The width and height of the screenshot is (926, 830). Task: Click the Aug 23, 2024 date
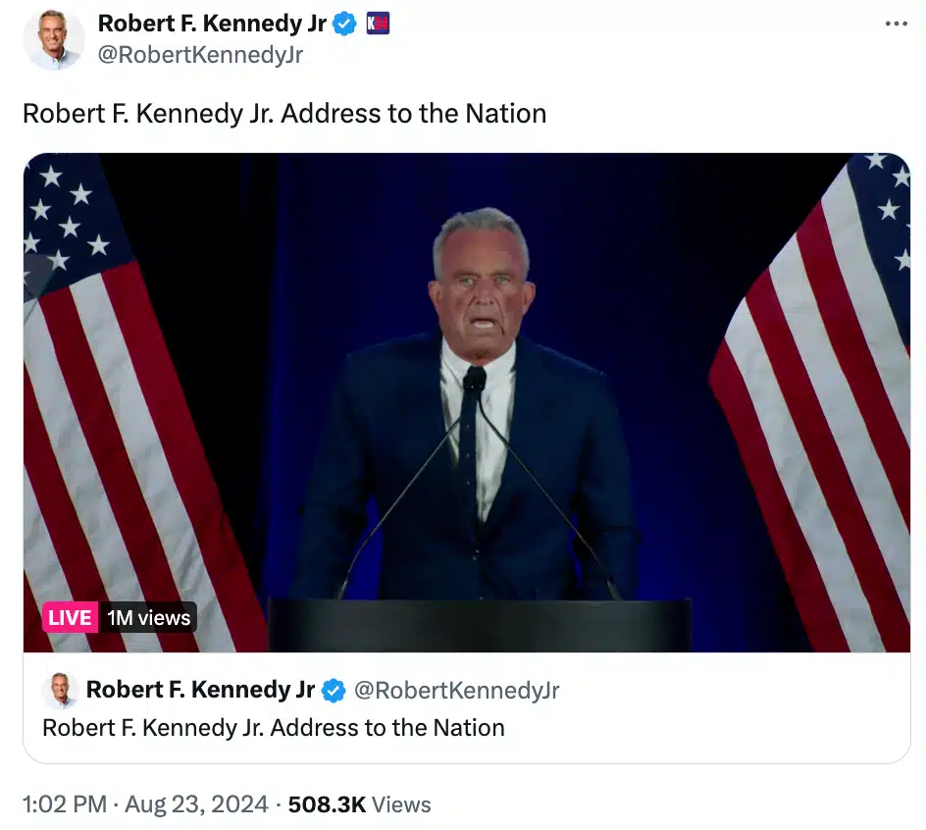pyautogui.click(x=196, y=804)
